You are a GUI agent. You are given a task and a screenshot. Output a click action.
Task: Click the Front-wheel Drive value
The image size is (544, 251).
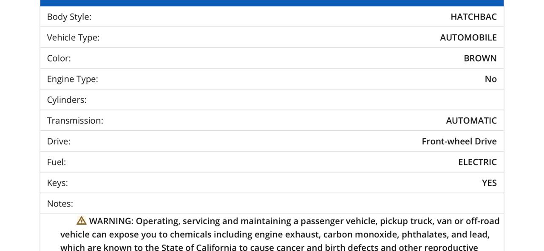[459, 141]
